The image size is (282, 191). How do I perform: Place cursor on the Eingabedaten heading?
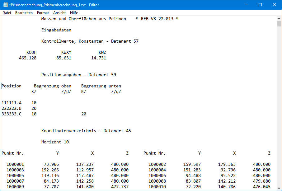(x=56, y=30)
